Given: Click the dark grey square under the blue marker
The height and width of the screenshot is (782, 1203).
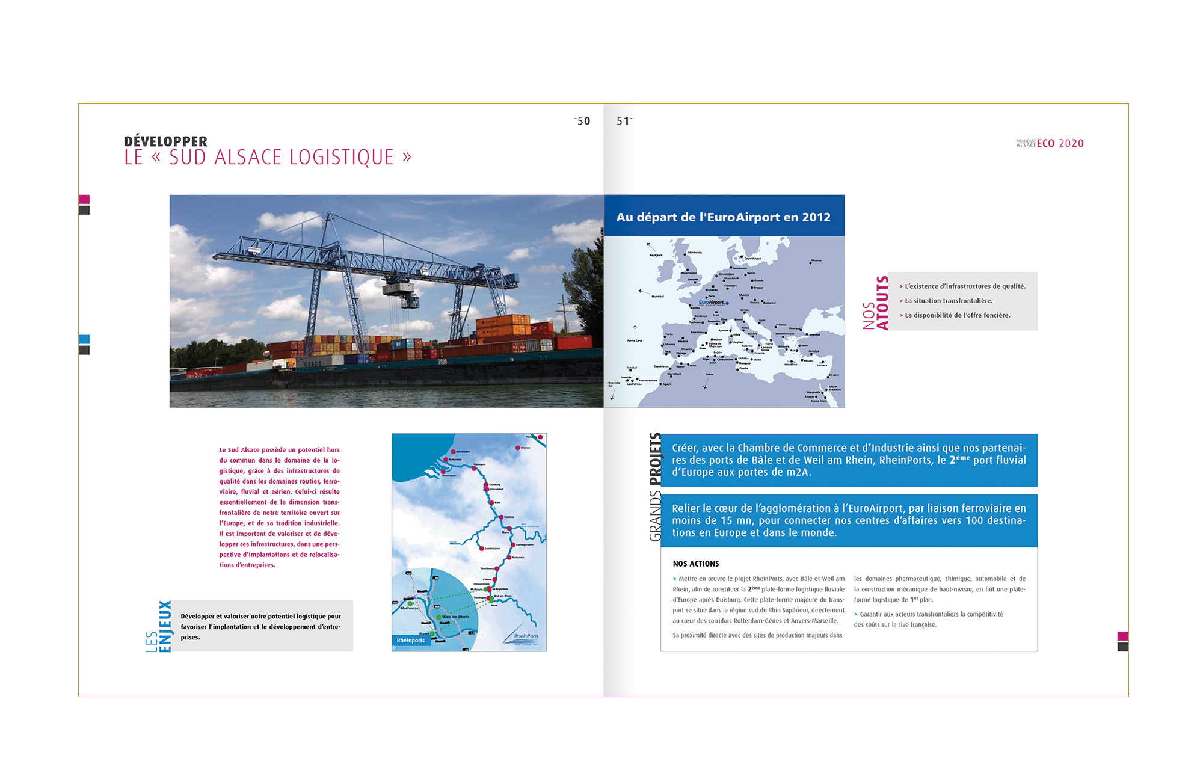Looking at the screenshot, I should click(84, 350).
